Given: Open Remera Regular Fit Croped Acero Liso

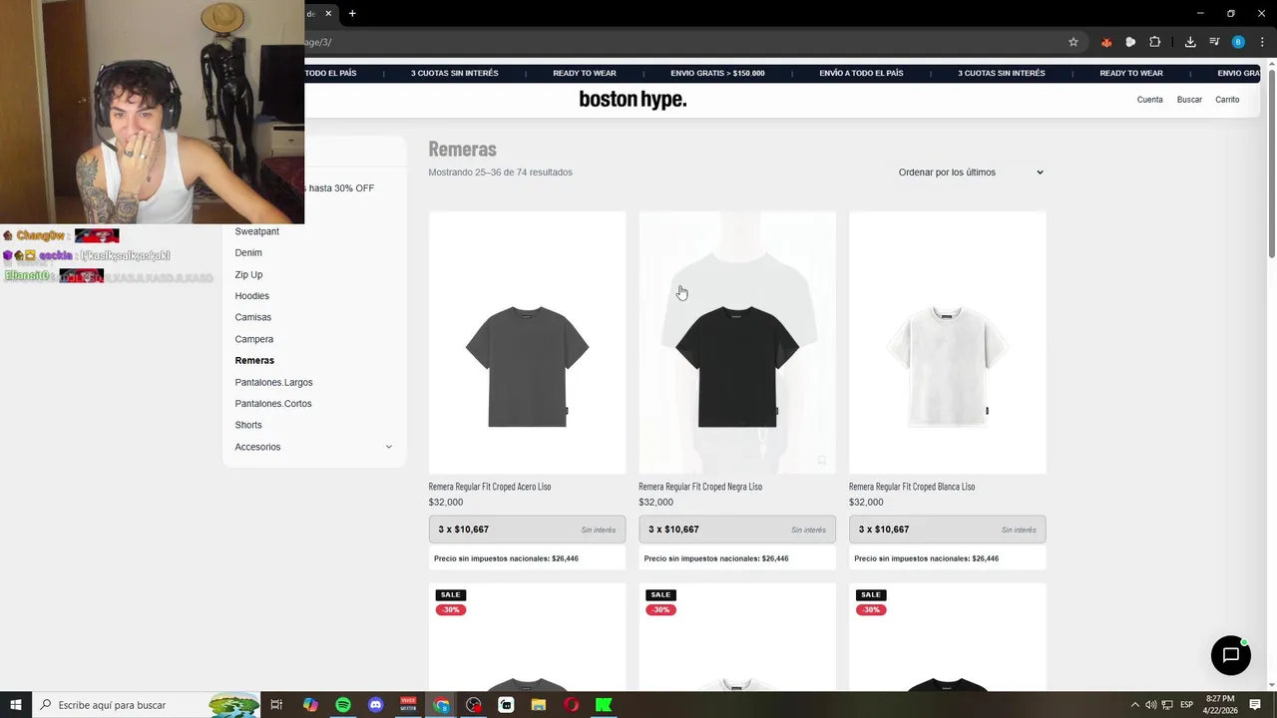Looking at the screenshot, I should click(489, 487).
